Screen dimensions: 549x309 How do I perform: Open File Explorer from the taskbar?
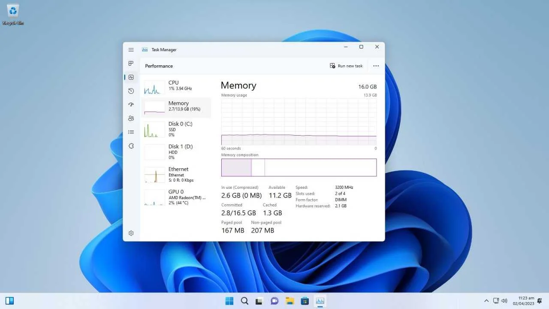pyautogui.click(x=290, y=301)
